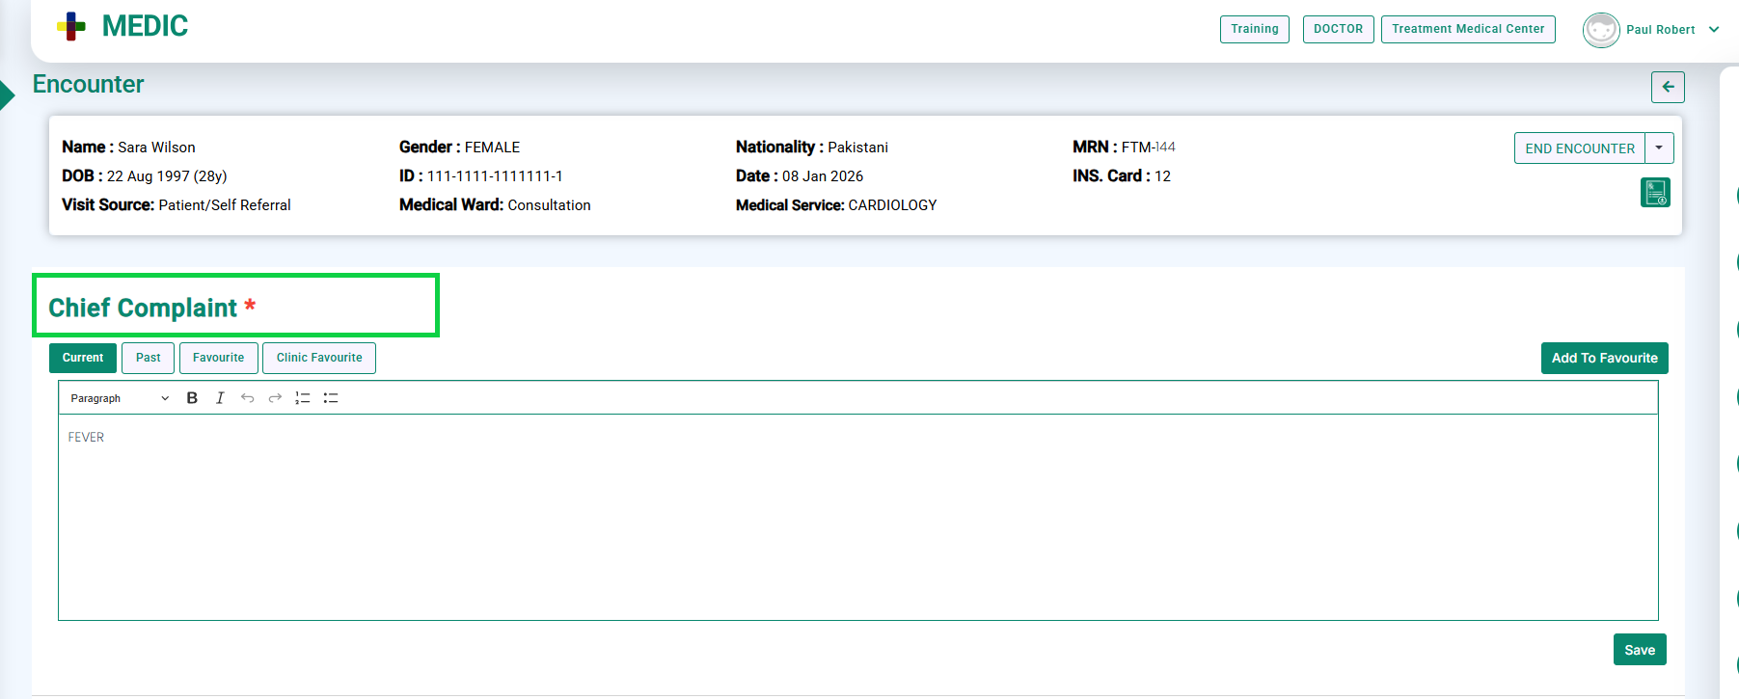Image resolution: width=1739 pixels, height=699 pixels.
Task: Open the Favourite tab
Action: coord(218,358)
